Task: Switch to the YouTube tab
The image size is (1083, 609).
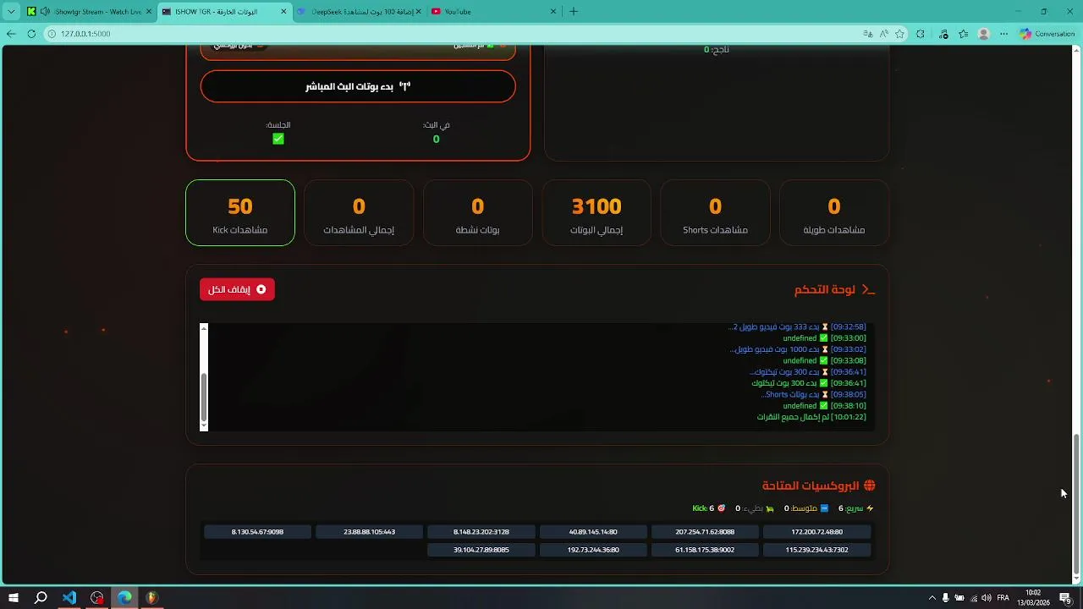Action: pyautogui.click(x=495, y=12)
